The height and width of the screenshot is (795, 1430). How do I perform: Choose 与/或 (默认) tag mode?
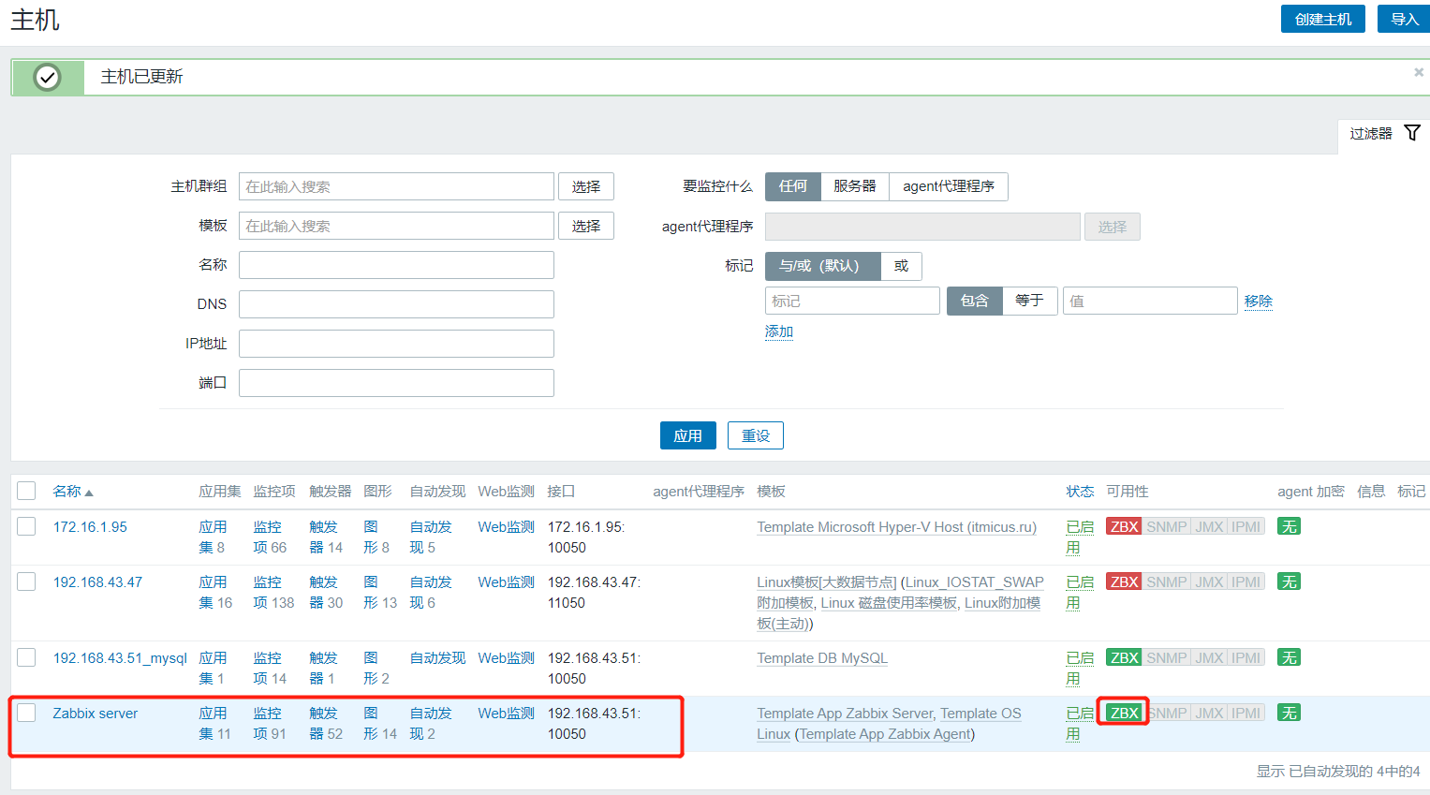coord(823,266)
